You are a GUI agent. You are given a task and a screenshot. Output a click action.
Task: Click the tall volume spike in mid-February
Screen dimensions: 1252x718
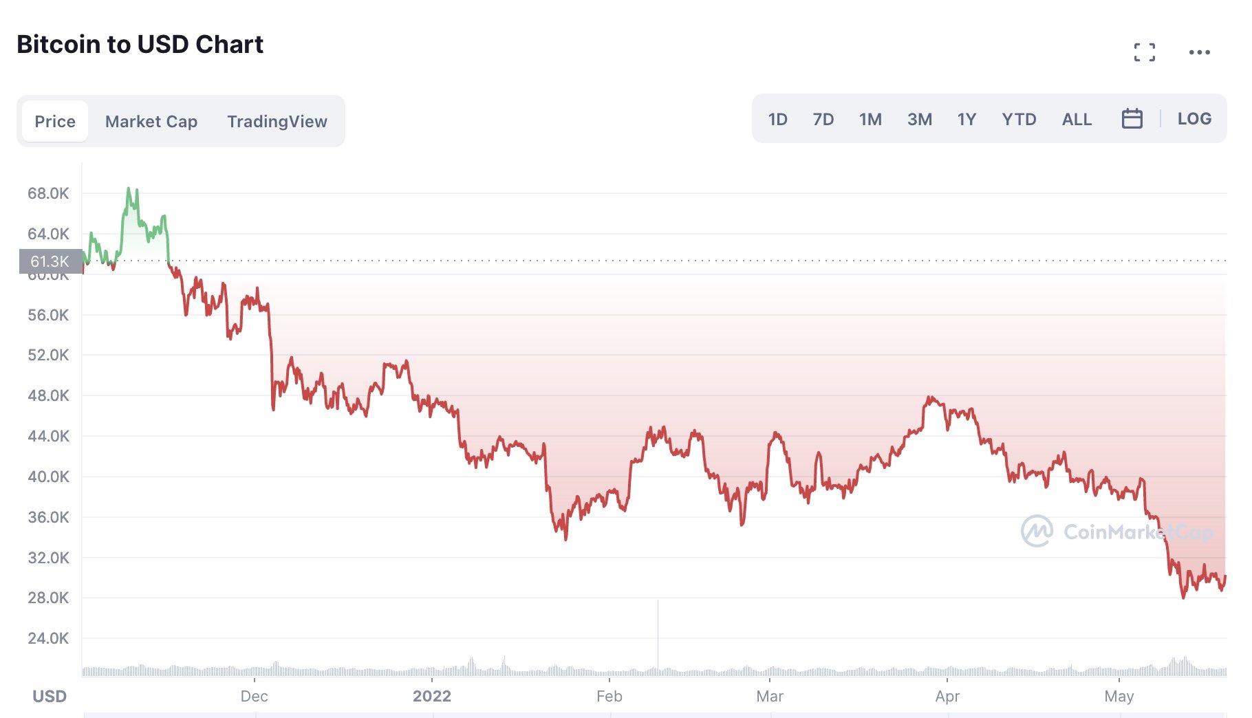[658, 633]
